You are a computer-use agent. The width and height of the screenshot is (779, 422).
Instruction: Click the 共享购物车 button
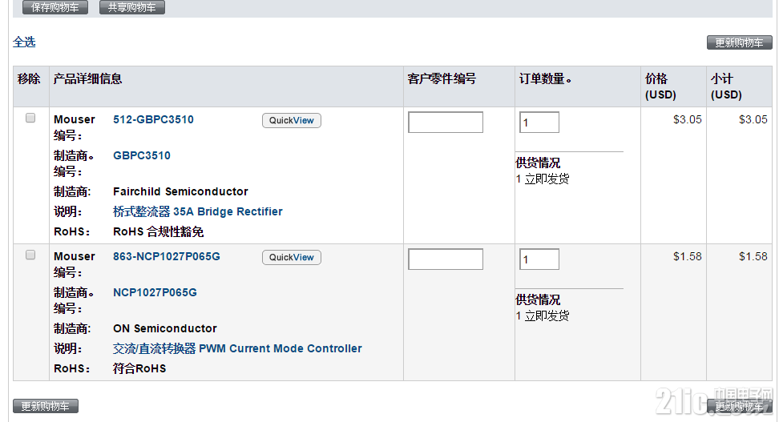(132, 7)
